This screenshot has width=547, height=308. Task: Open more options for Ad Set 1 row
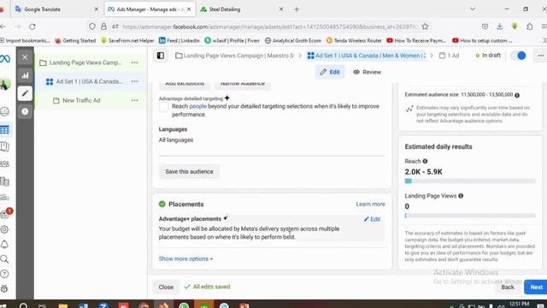(135, 81)
